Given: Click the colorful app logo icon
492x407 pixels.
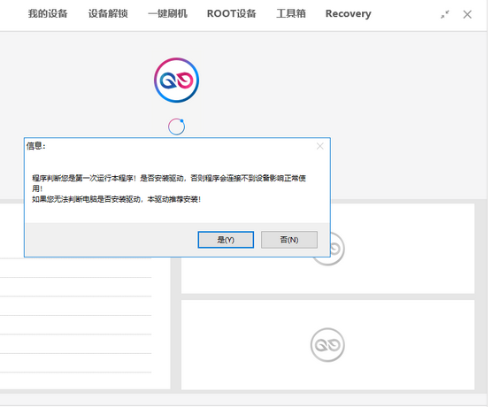Looking at the screenshot, I should click(176, 80).
